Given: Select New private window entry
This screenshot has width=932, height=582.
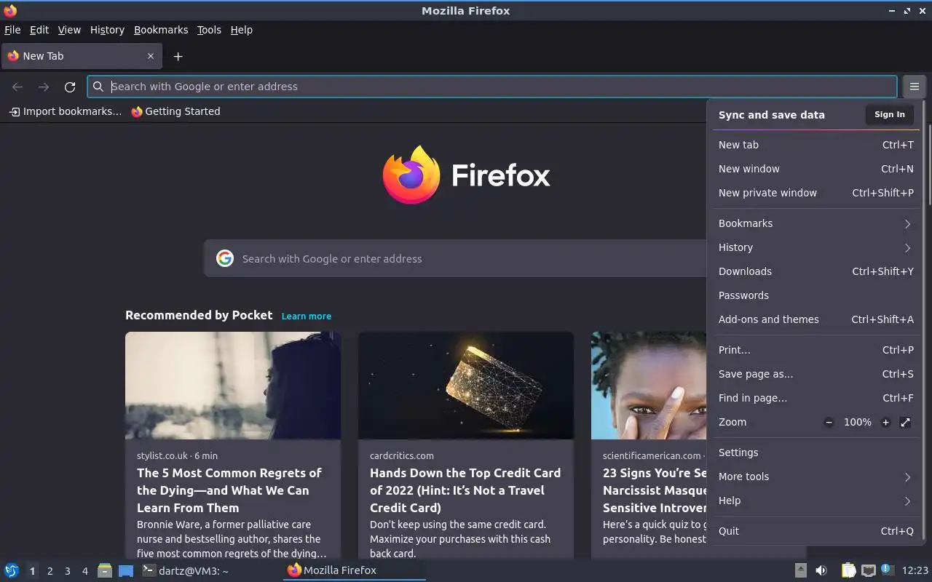Looking at the screenshot, I should pos(815,193).
